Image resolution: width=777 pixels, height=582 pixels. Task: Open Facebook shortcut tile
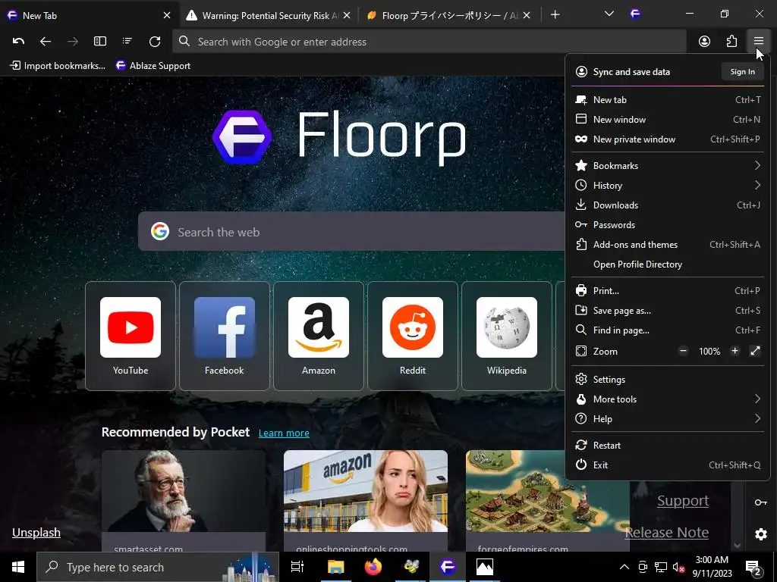pos(225,336)
